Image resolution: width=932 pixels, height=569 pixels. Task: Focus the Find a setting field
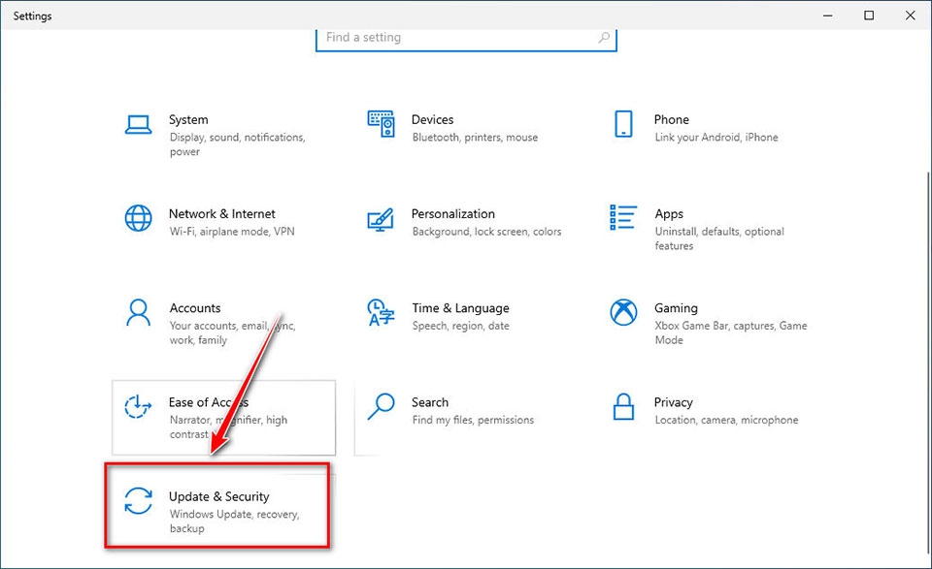(x=466, y=39)
